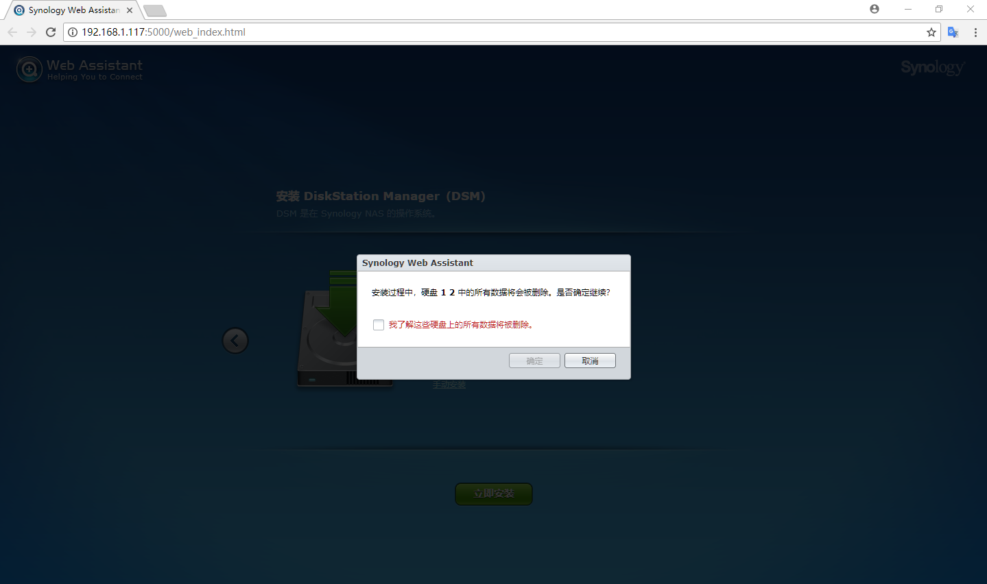The image size is (987, 584).
Task: Click the Web Assistant logo icon
Action: [x=29, y=69]
